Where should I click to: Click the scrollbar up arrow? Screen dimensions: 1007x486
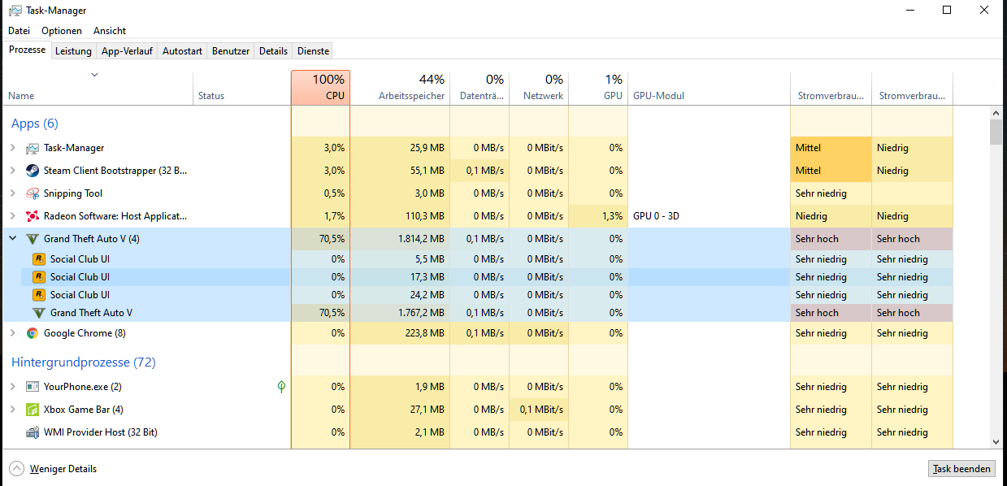(996, 112)
